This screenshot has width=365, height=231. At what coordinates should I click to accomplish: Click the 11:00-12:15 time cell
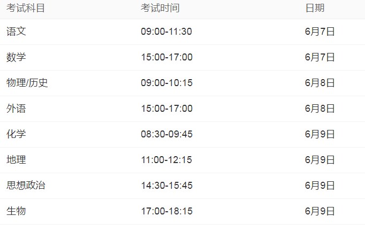(166, 160)
